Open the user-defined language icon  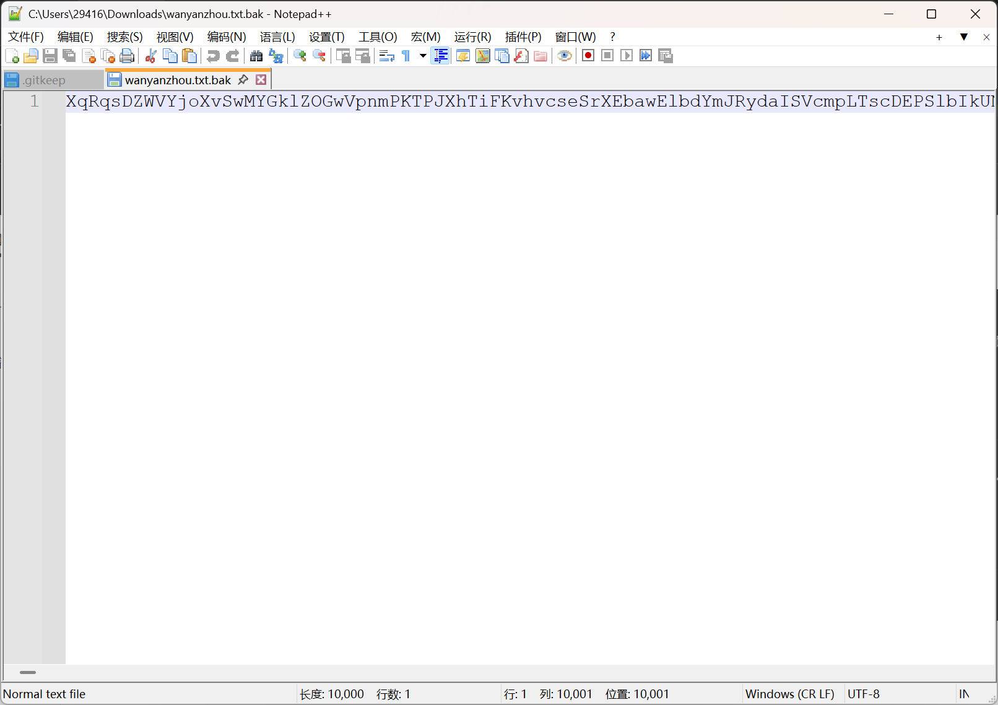click(463, 56)
